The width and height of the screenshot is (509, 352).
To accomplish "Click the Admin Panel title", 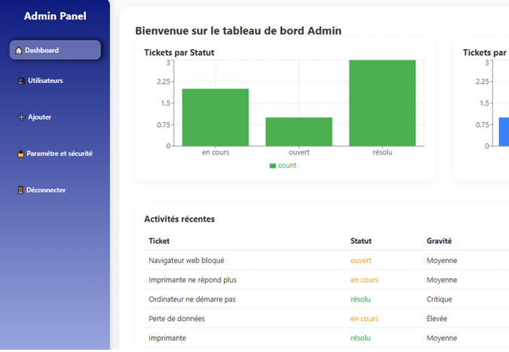I will (x=55, y=16).
